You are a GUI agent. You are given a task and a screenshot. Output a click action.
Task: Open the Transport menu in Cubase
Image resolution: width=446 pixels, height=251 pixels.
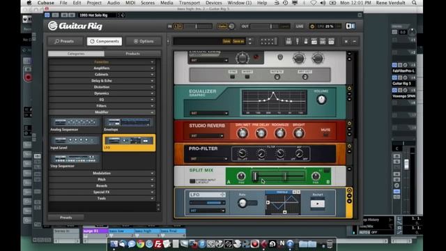189,3
